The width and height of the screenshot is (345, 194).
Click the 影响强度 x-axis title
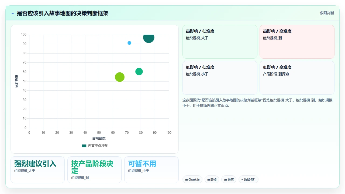click(99, 138)
